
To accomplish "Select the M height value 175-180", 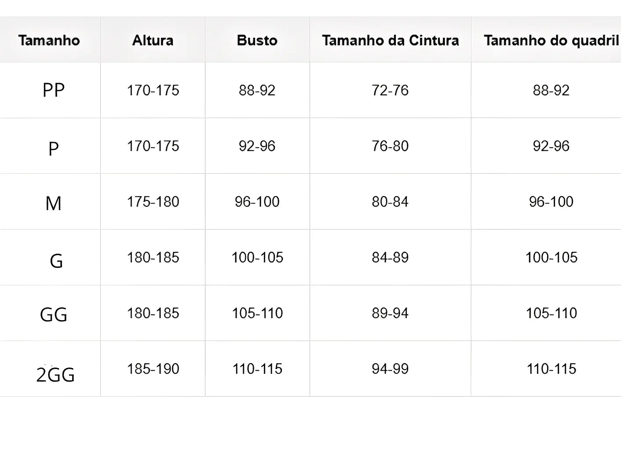I will coord(153,202).
